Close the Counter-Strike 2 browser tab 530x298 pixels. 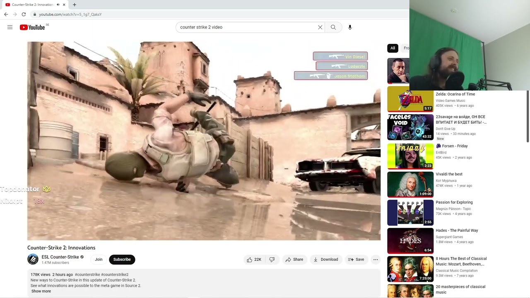pos(64,5)
